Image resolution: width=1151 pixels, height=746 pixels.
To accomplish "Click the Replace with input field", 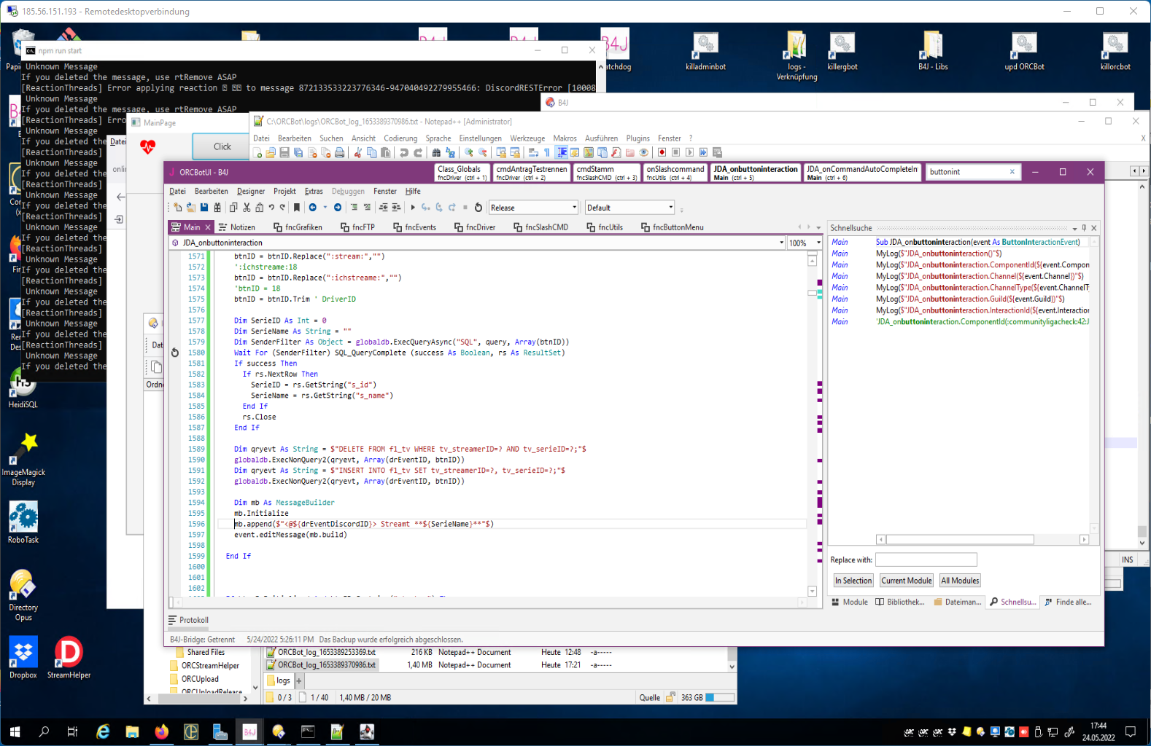I will tap(926, 559).
